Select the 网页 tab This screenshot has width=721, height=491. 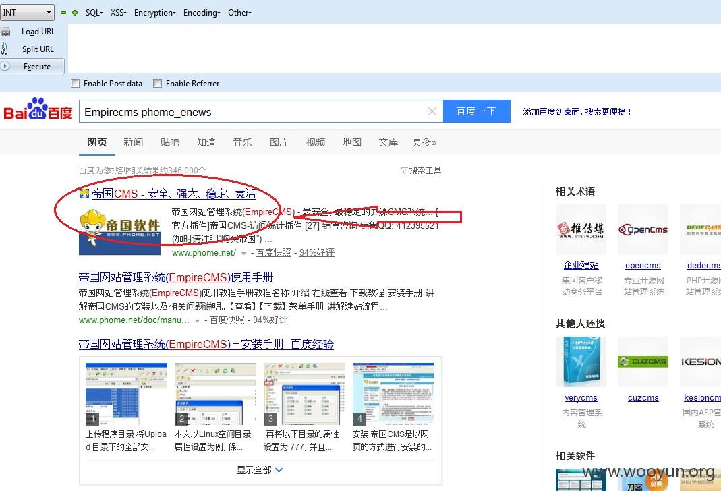[97, 142]
